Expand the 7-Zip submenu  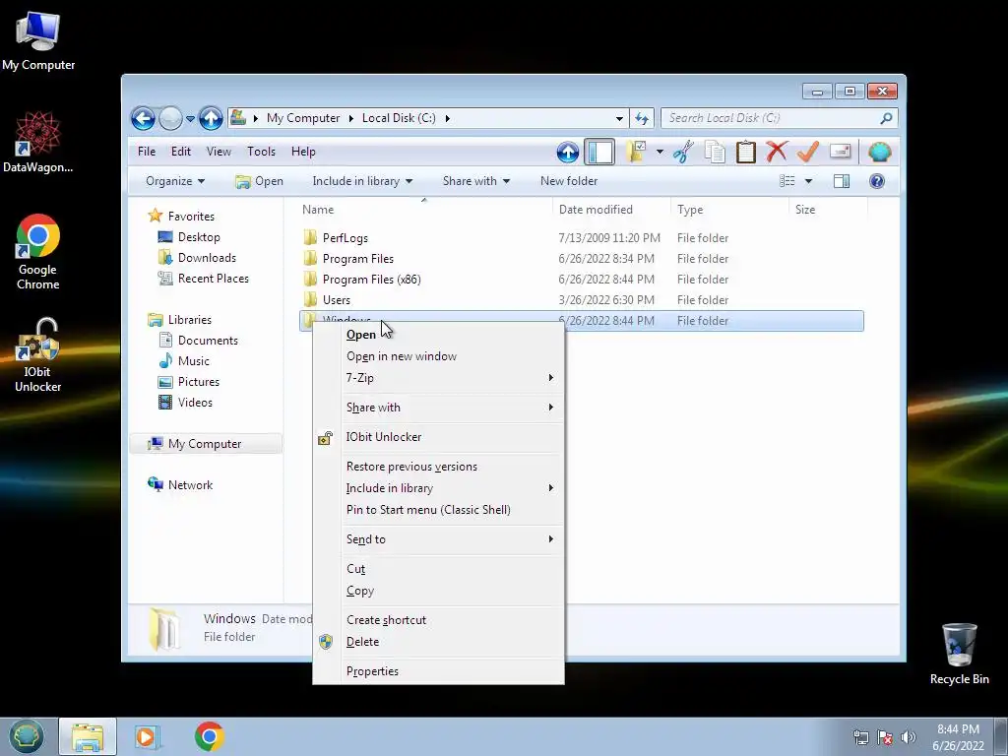coord(438,378)
